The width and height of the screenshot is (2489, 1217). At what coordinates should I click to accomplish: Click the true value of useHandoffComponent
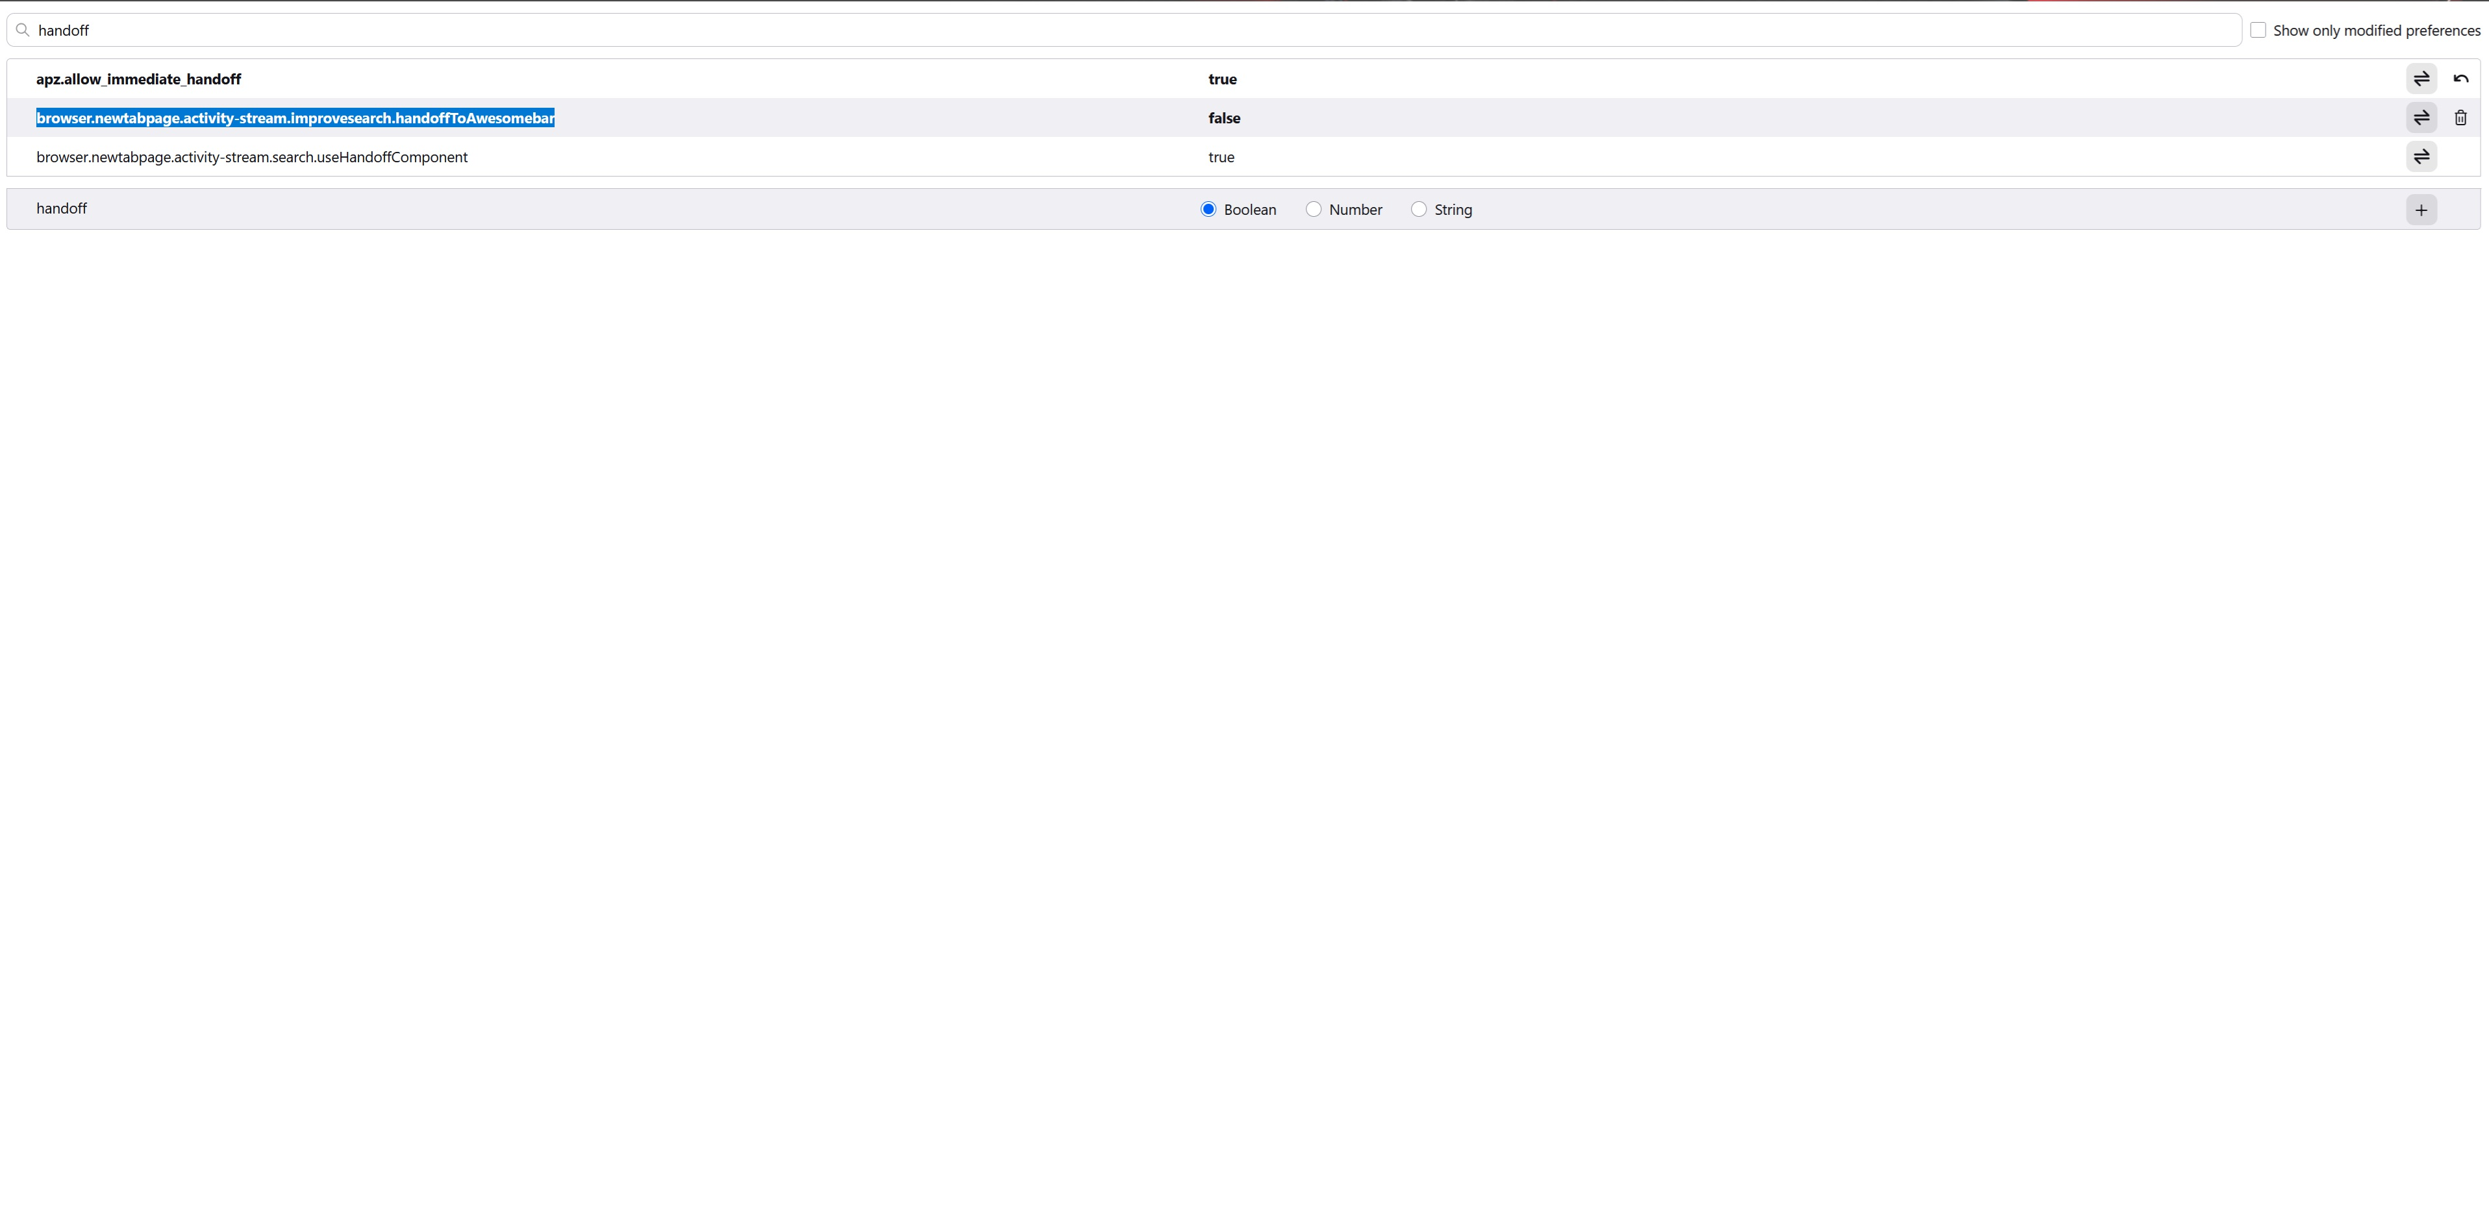[x=1220, y=156]
